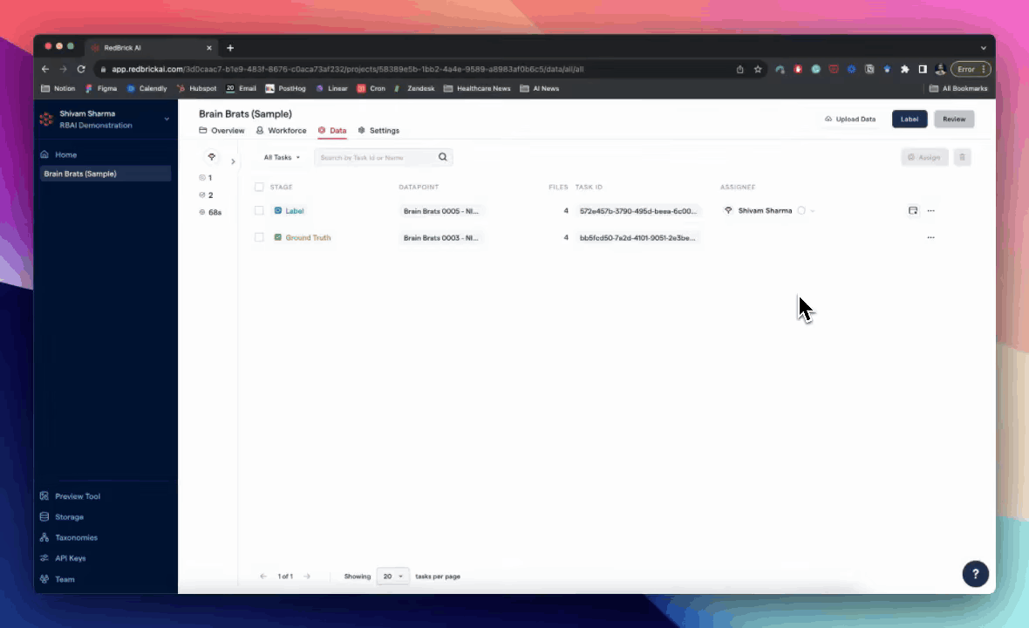Click the delete trash icon
The height and width of the screenshot is (628, 1029).
[962, 158]
